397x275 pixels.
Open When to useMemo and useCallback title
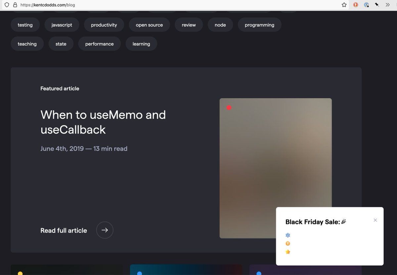(x=103, y=122)
